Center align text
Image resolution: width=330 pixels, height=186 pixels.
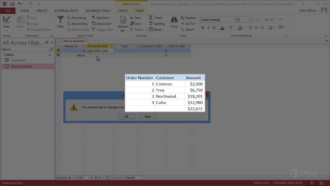256,28
